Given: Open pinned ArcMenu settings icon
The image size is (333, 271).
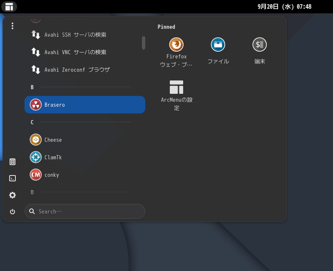Looking at the screenshot, I should 176,87.
